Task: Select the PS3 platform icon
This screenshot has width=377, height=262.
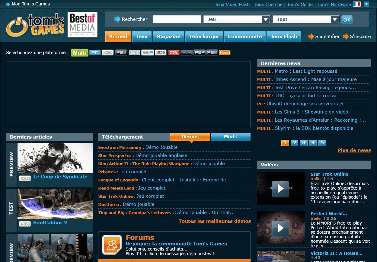Action: [121, 53]
